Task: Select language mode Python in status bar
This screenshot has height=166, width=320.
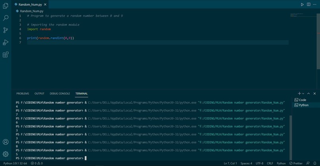Action: (281, 163)
